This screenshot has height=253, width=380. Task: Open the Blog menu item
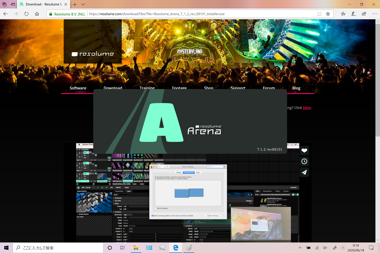[x=296, y=88]
